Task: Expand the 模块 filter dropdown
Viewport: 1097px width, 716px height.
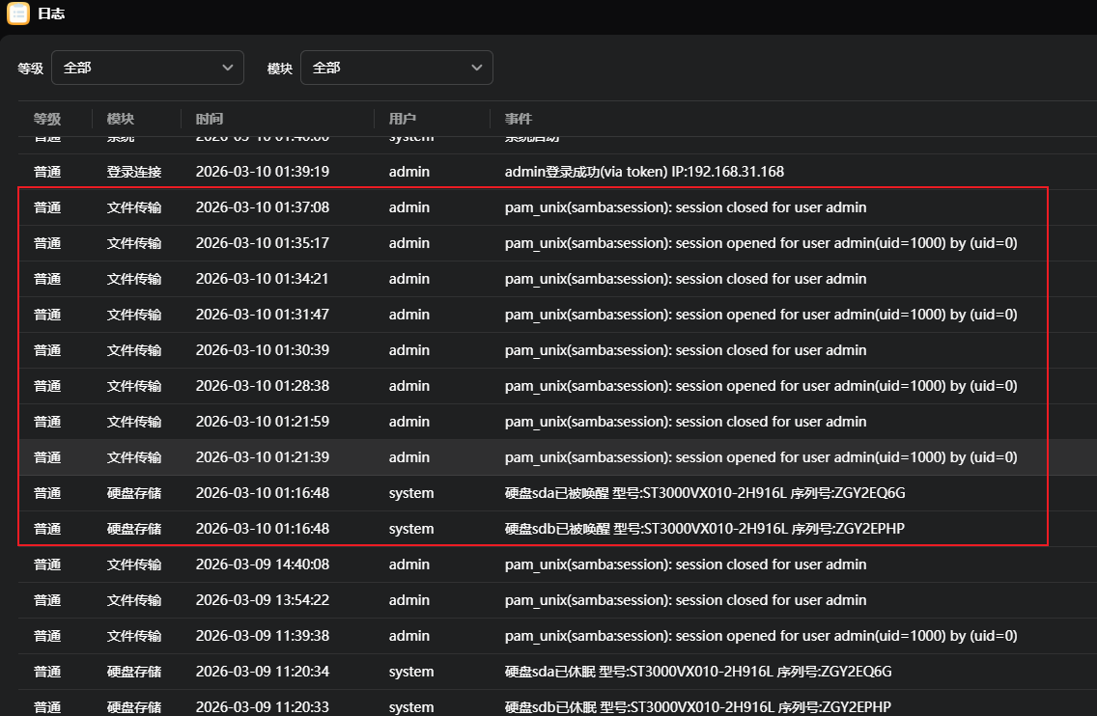Action: tap(396, 68)
